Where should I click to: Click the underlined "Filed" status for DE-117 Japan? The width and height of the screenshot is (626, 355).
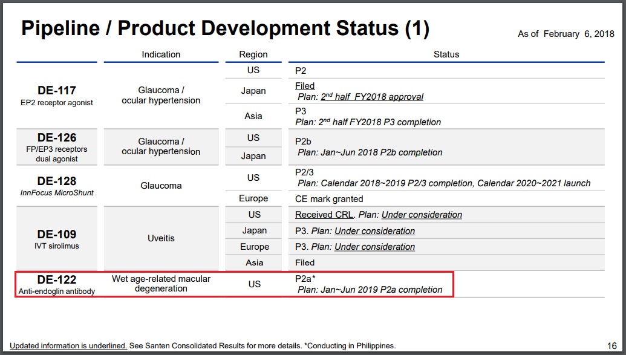(305, 86)
